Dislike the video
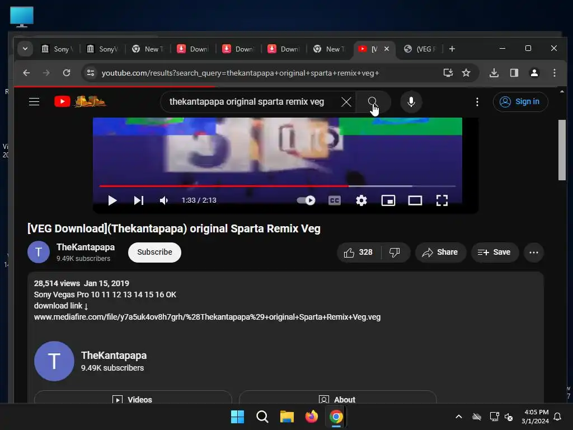573x430 pixels. [x=394, y=253]
